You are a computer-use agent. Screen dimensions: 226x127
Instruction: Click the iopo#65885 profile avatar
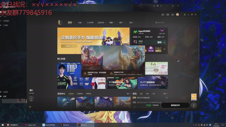coord(135,32)
